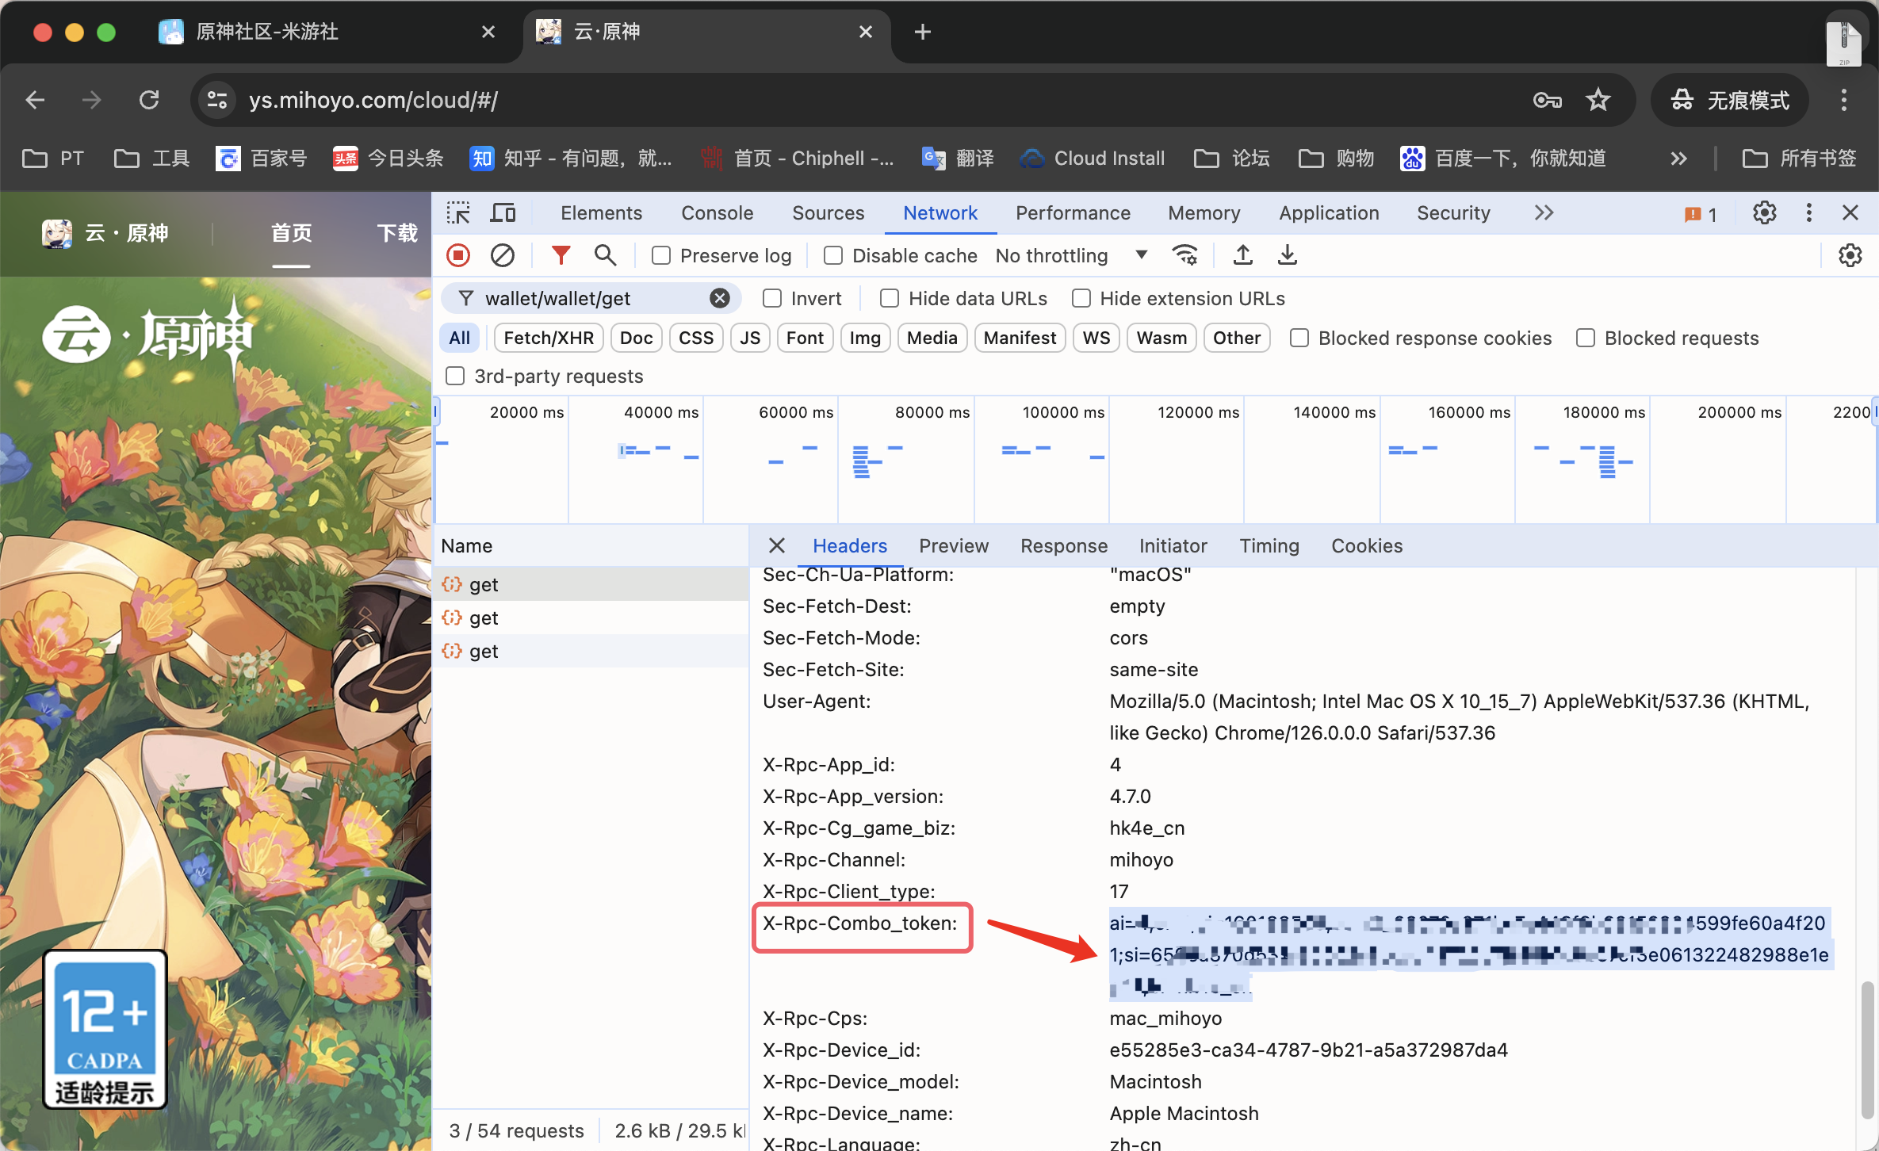The height and width of the screenshot is (1151, 1879).
Task: Click the password key icon in address bar
Action: point(1547,100)
